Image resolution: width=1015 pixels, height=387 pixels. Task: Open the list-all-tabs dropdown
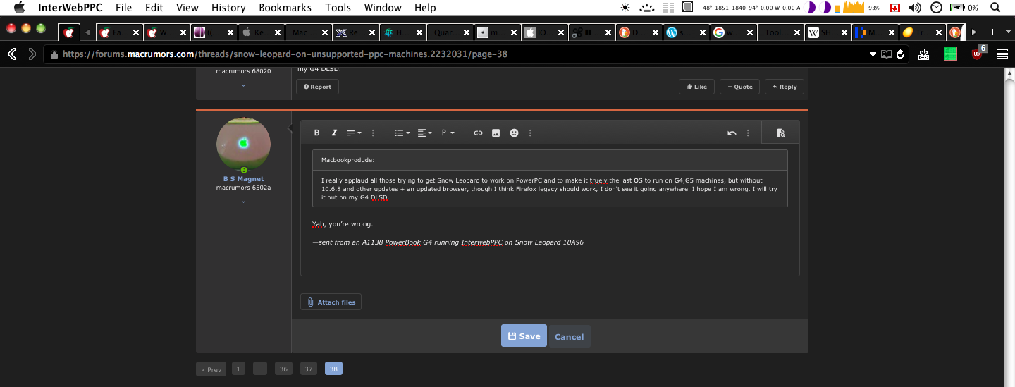pos(1007,32)
